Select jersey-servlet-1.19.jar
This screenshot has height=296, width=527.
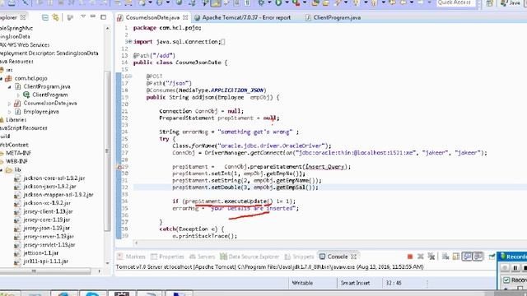[x=49, y=245]
